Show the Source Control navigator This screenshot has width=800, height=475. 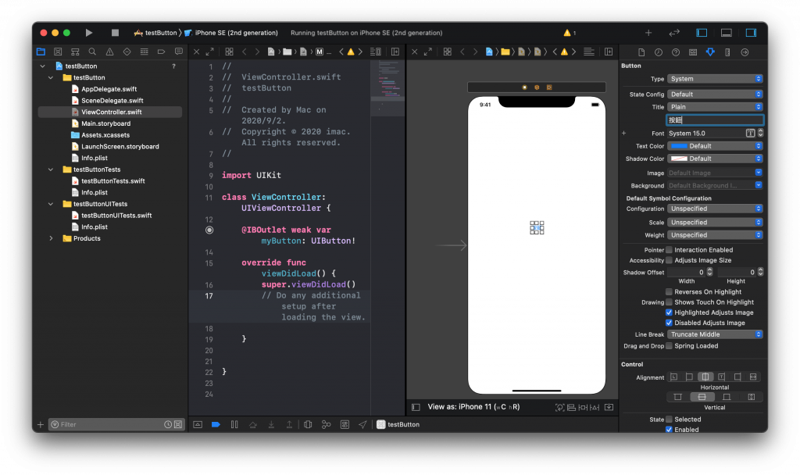coord(58,52)
